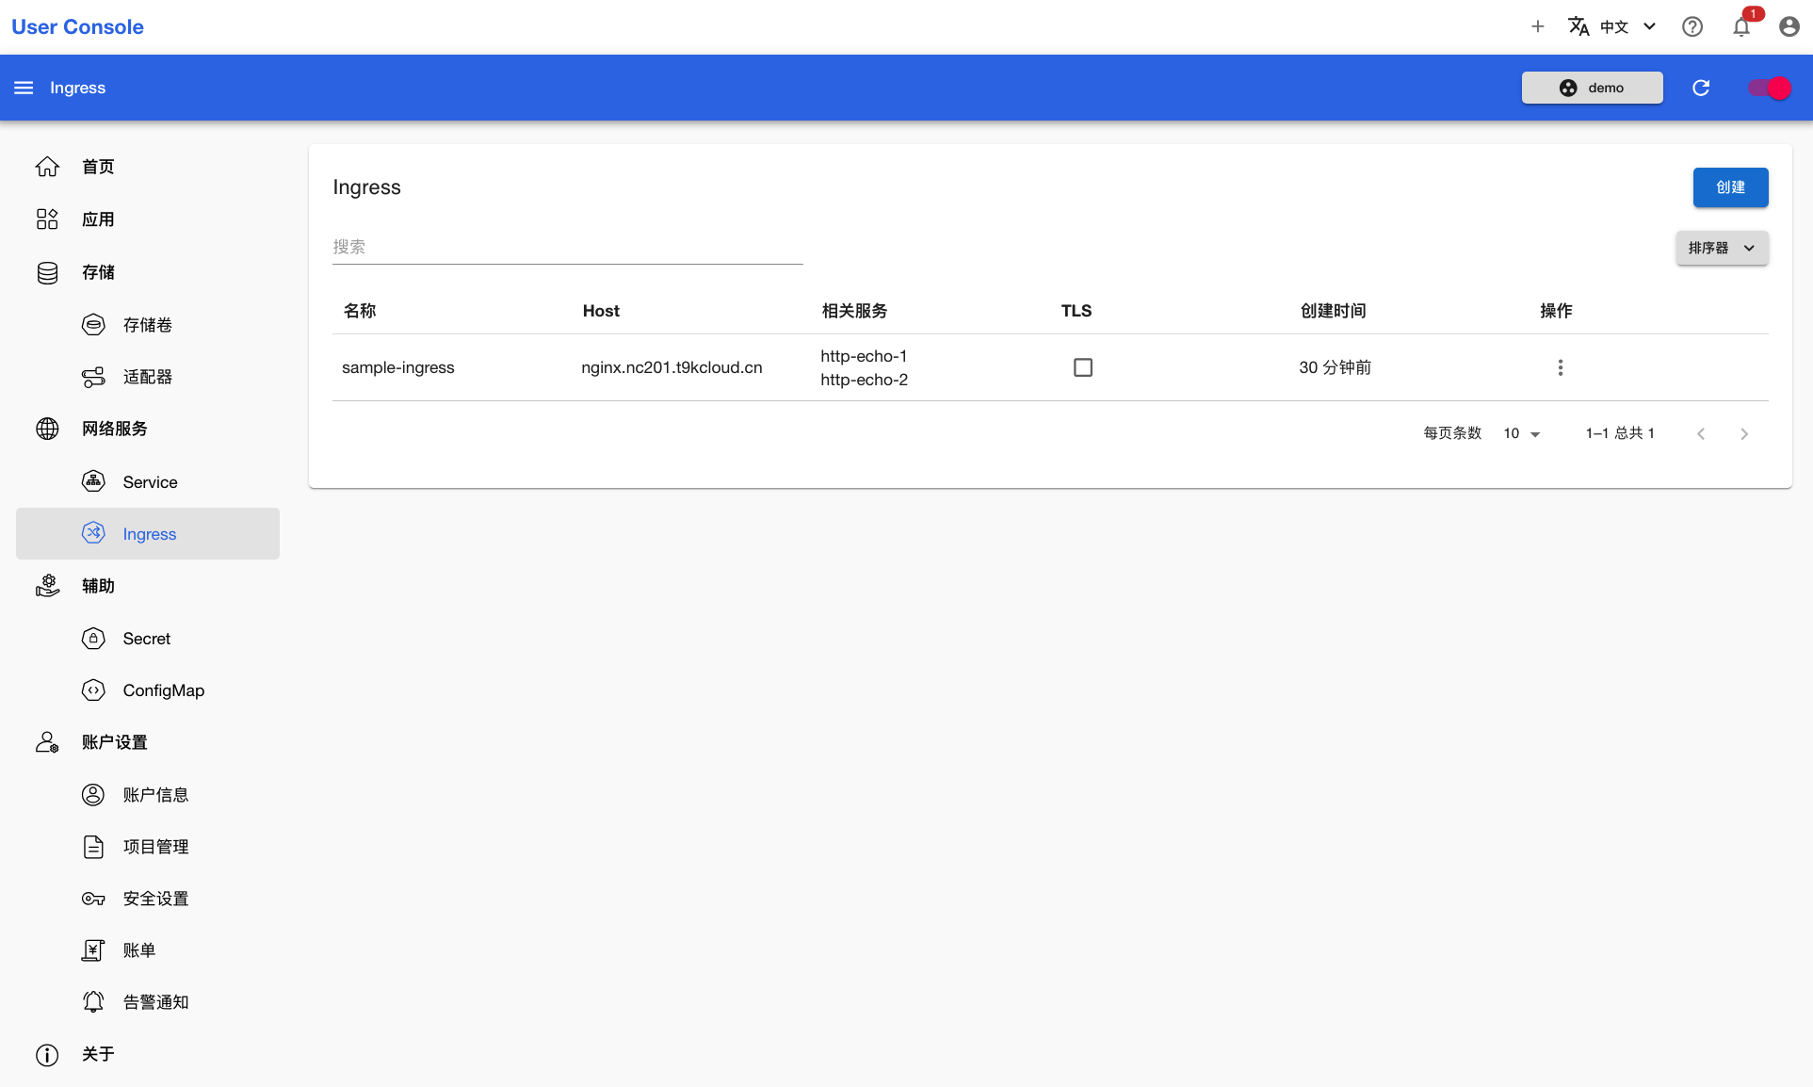Click the document icon beside 项目管理
Viewport: 1813px width, 1087px height.
click(x=93, y=847)
